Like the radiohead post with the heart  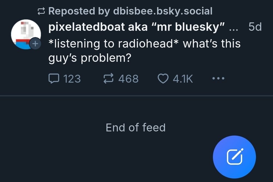pos(163,79)
